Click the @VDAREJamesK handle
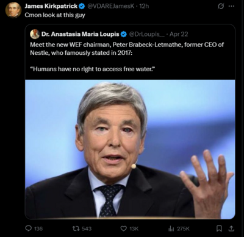This screenshot has height=237, width=244. (111, 6)
